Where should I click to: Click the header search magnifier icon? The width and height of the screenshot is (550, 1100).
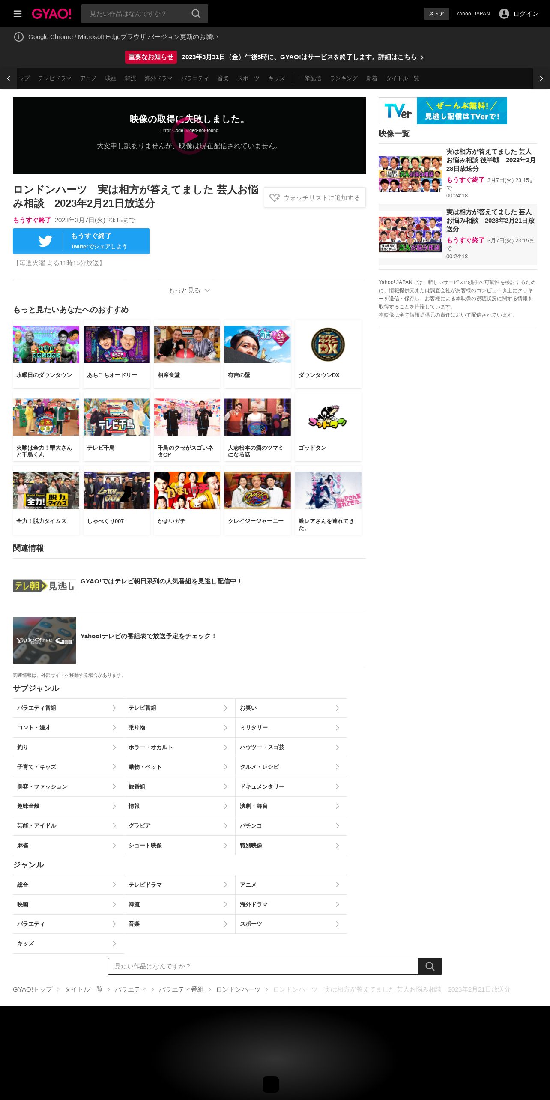tap(196, 14)
